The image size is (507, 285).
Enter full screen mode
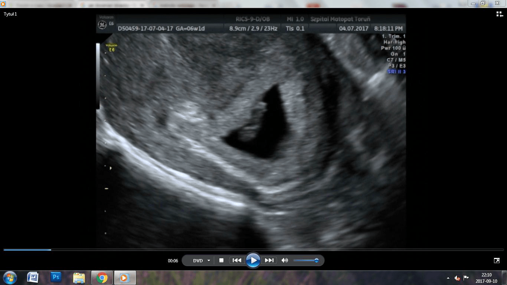(497, 261)
